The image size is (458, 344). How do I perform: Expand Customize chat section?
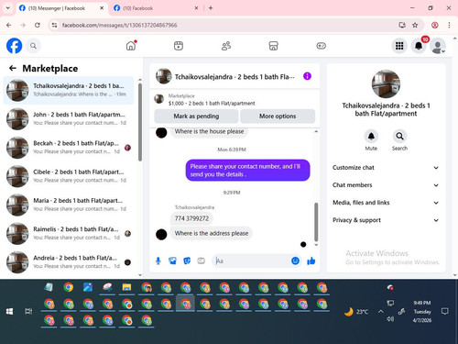pos(386,168)
